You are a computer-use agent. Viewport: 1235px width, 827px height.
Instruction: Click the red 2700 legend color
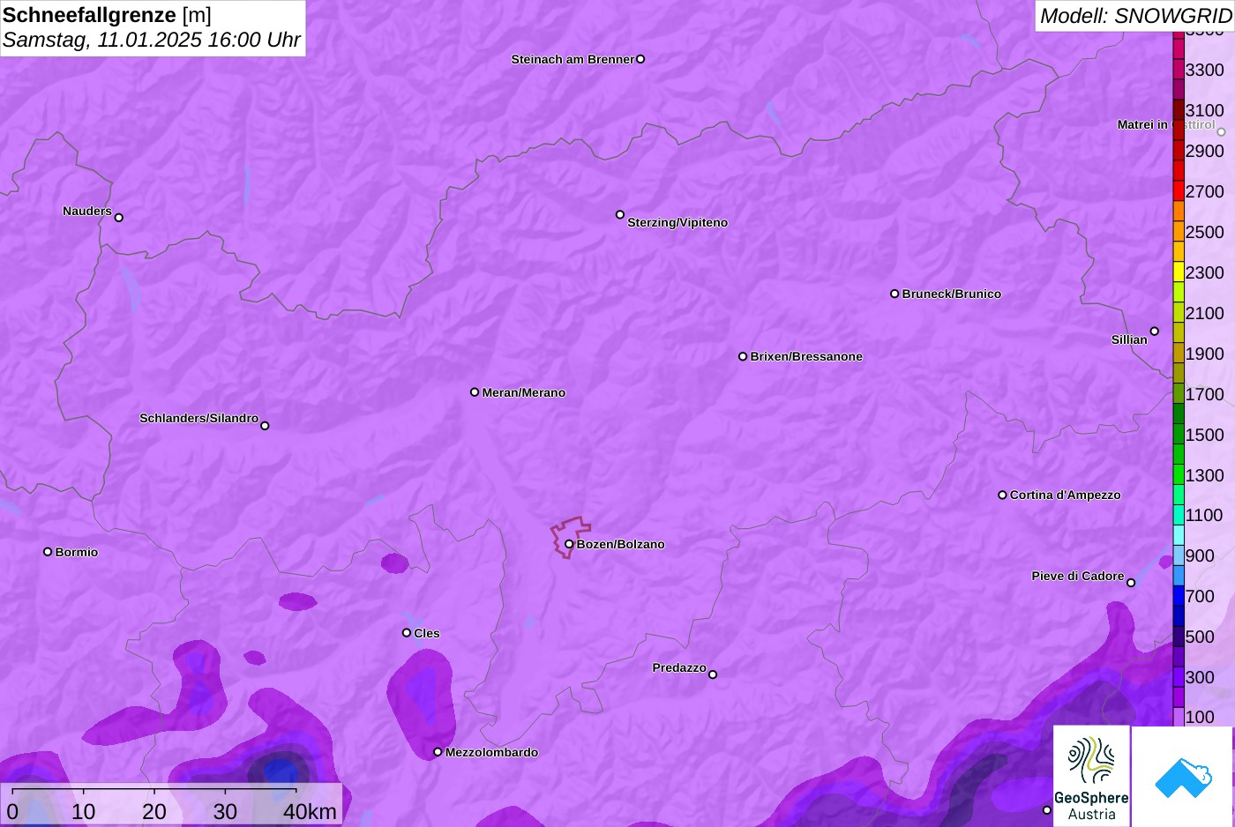pyautogui.click(x=1179, y=191)
